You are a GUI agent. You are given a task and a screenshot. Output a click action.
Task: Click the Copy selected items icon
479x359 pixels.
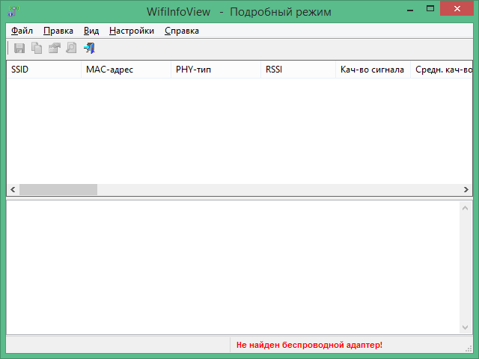[37, 49]
